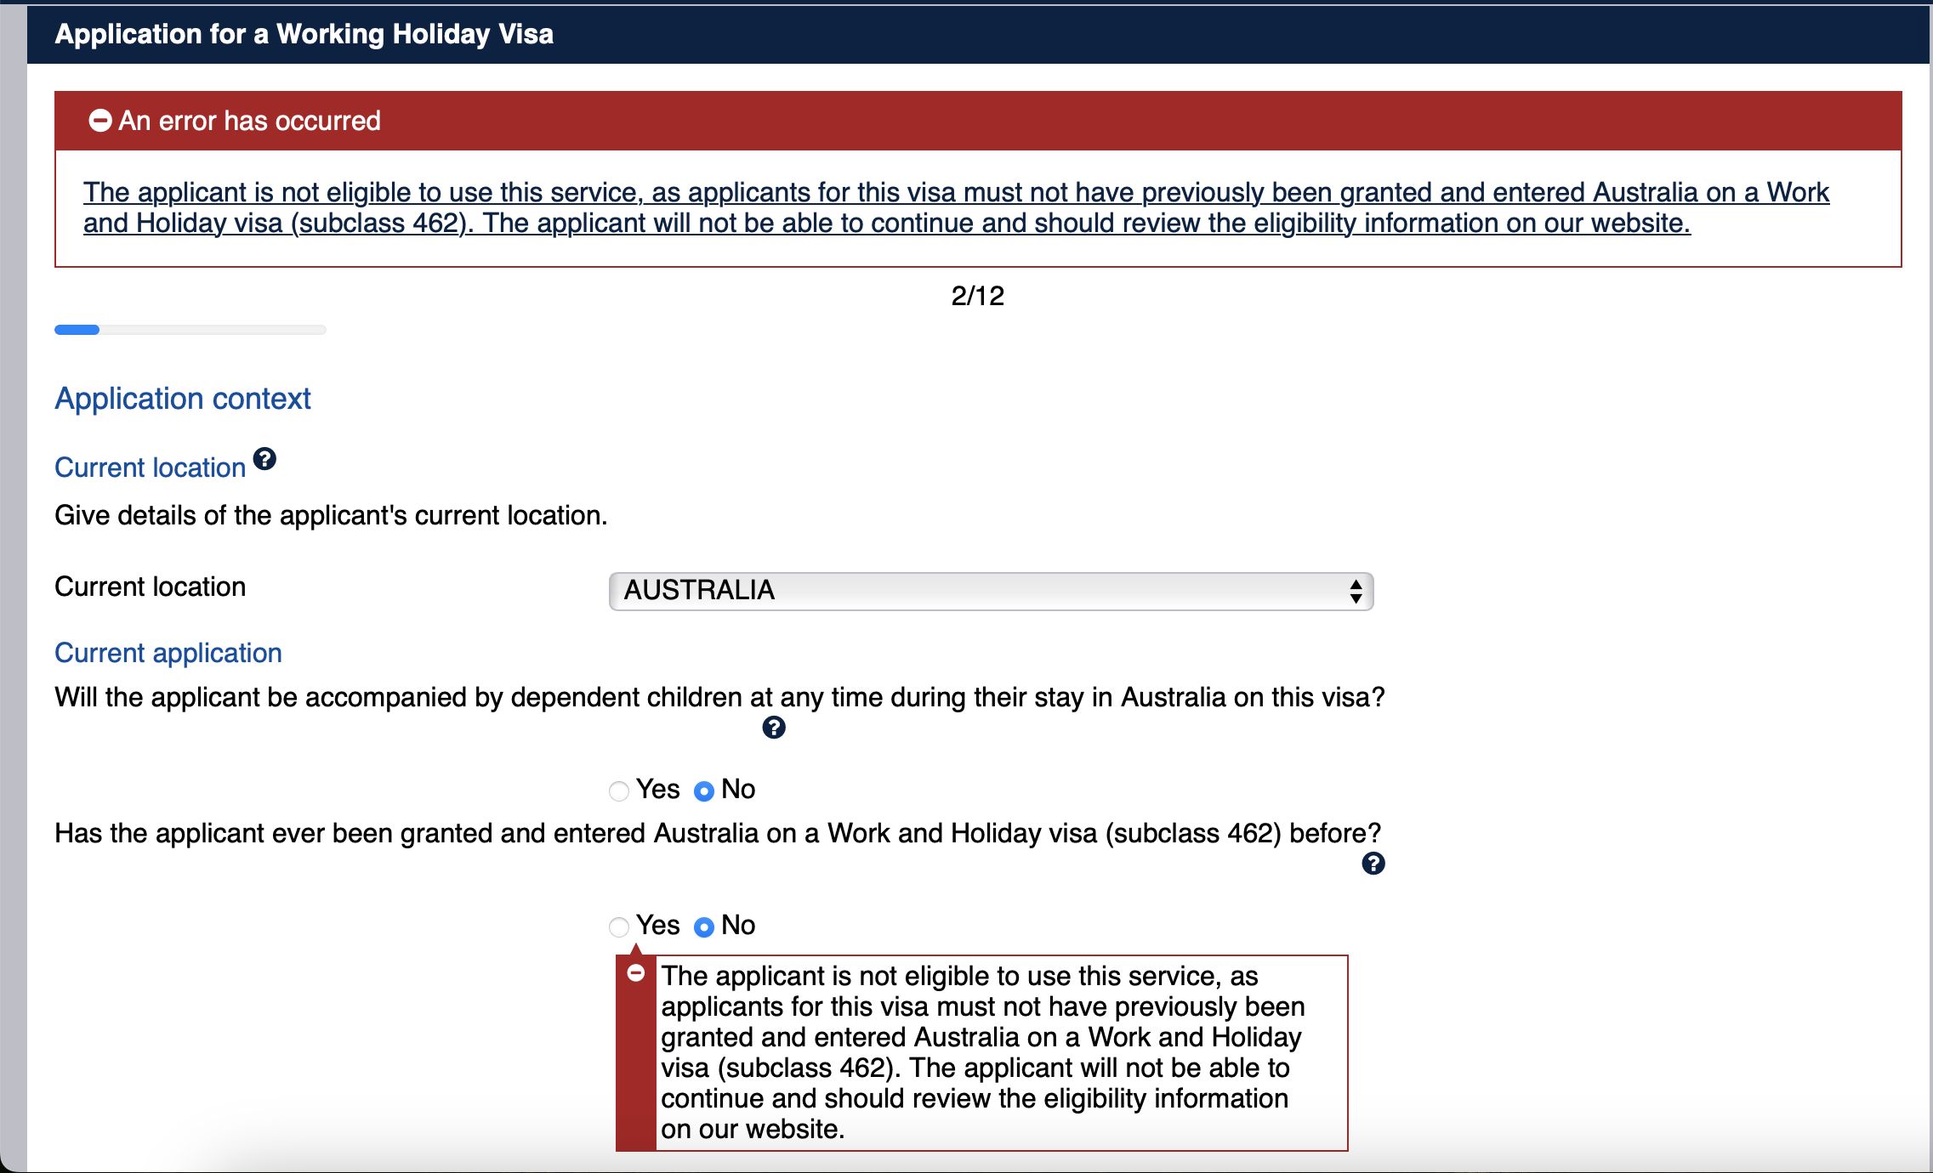Screen dimensions: 1933x1173
Task: Select No for previously granted subclass 462
Action: (704, 926)
